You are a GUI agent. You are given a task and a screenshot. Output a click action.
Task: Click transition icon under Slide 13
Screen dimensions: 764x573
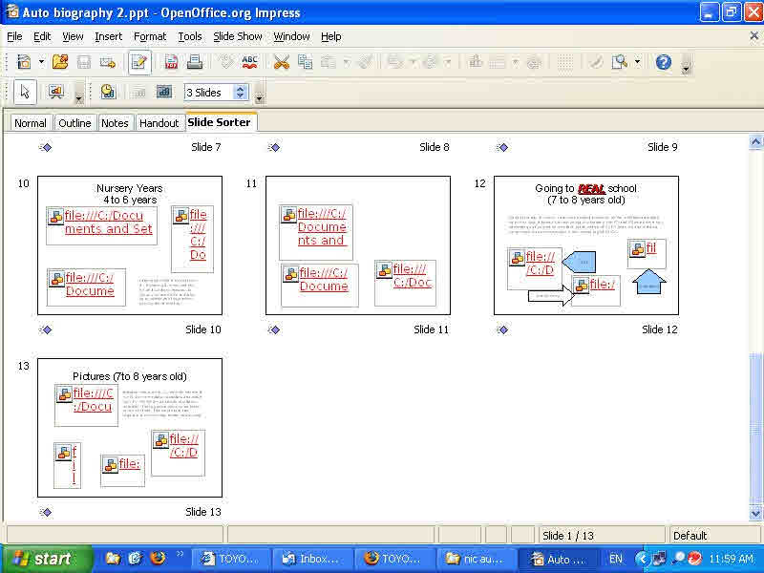(46, 512)
